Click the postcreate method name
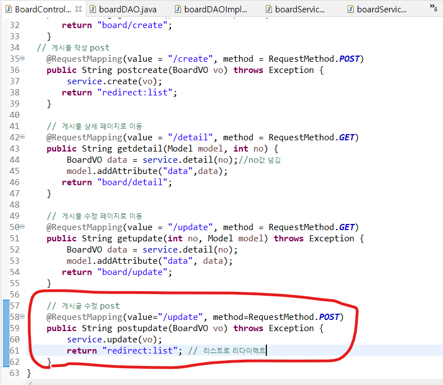443x385 pixels. coord(142,70)
